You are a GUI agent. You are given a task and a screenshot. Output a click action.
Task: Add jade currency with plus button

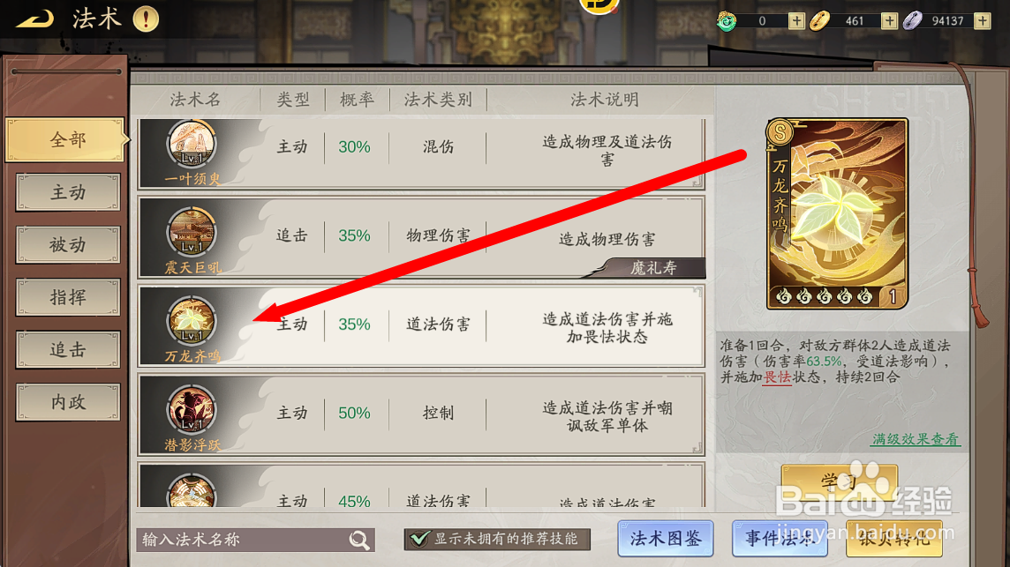click(797, 20)
